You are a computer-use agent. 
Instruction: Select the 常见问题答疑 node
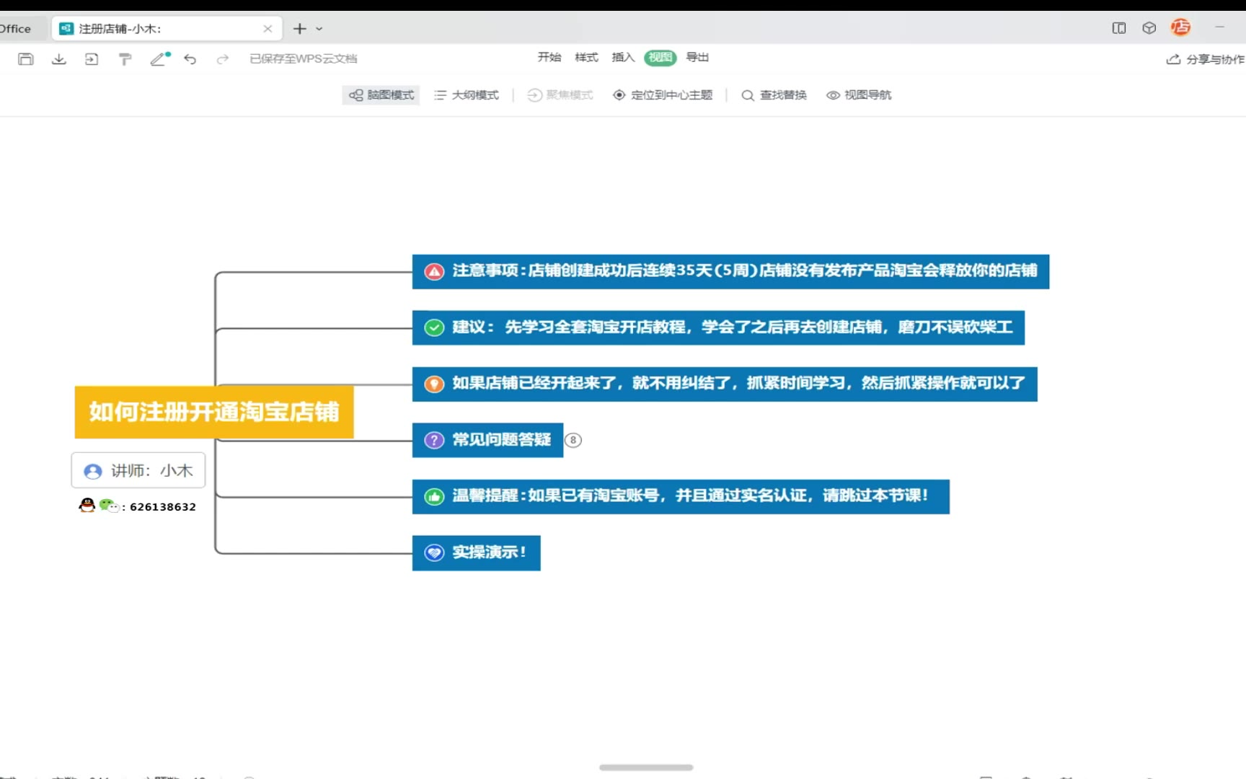click(487, 440)
